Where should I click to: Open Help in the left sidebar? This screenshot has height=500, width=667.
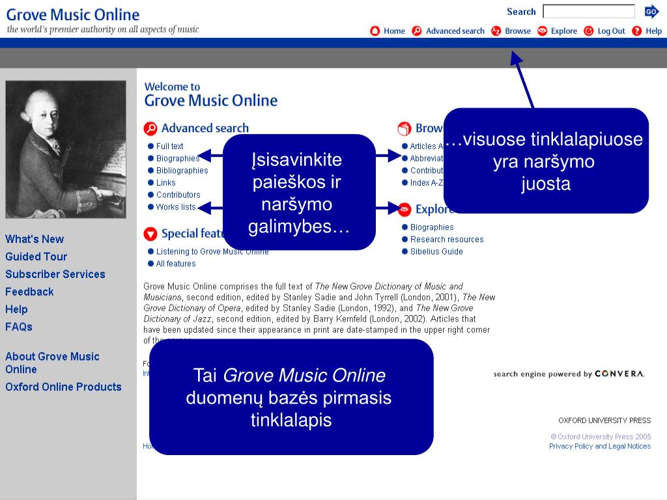click(16, 309)
